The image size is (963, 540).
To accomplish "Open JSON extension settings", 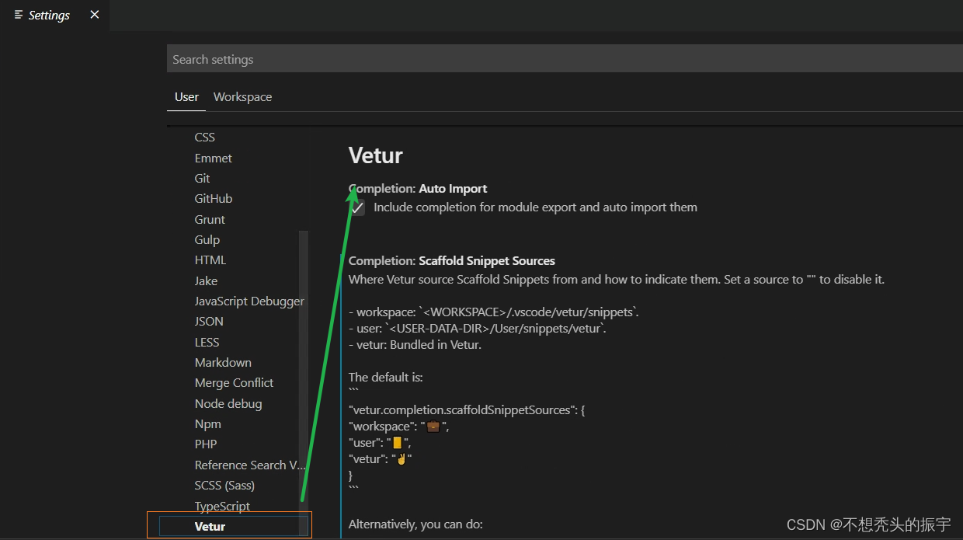I will (209, 321).
